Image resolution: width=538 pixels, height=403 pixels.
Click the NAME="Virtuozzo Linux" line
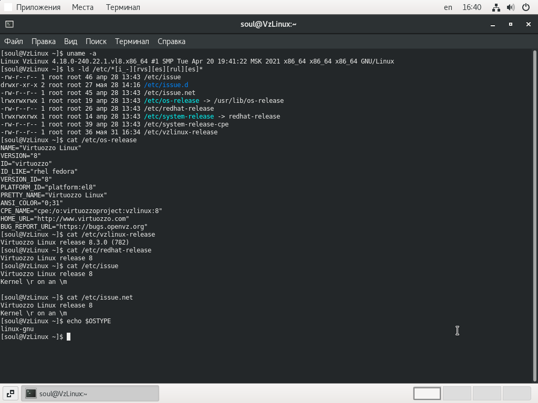(41, 148)
